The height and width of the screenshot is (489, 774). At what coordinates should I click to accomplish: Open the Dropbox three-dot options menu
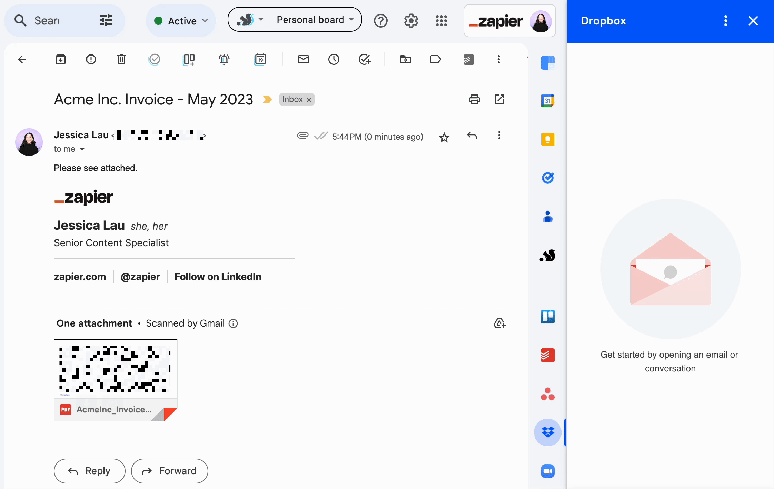(x=726, y=21)
